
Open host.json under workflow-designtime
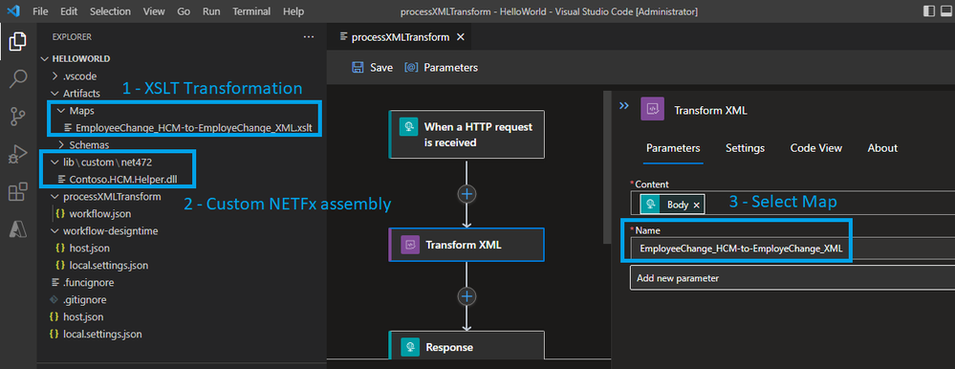tap(90, 249)
